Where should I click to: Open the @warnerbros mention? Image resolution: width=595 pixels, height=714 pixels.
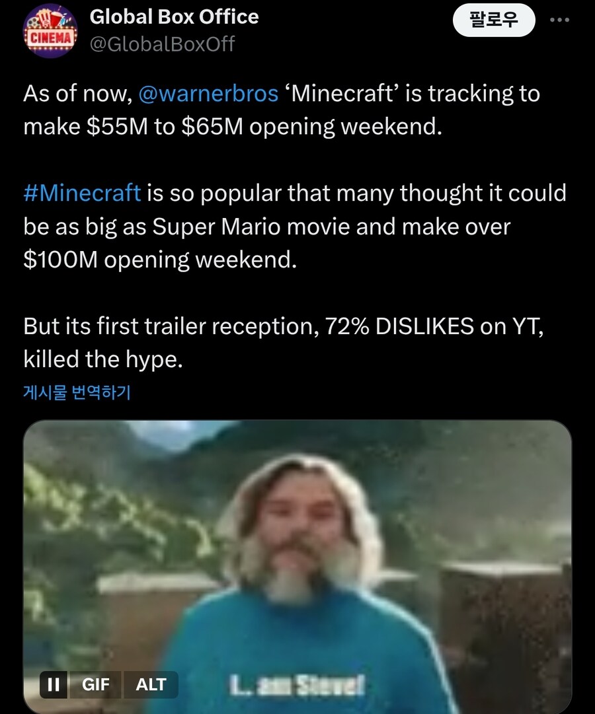[x=208, y=94]
